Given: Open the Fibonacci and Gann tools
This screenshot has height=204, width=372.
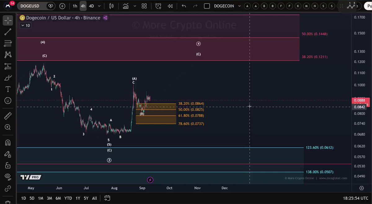Looking at the screenshot, I should 8,43.
